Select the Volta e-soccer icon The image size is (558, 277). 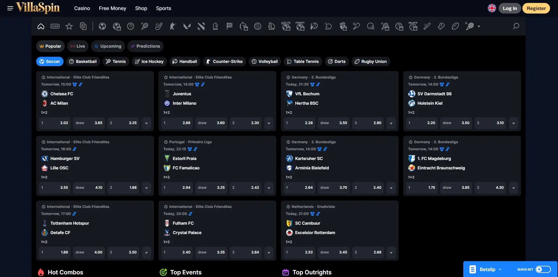[286, 26]
